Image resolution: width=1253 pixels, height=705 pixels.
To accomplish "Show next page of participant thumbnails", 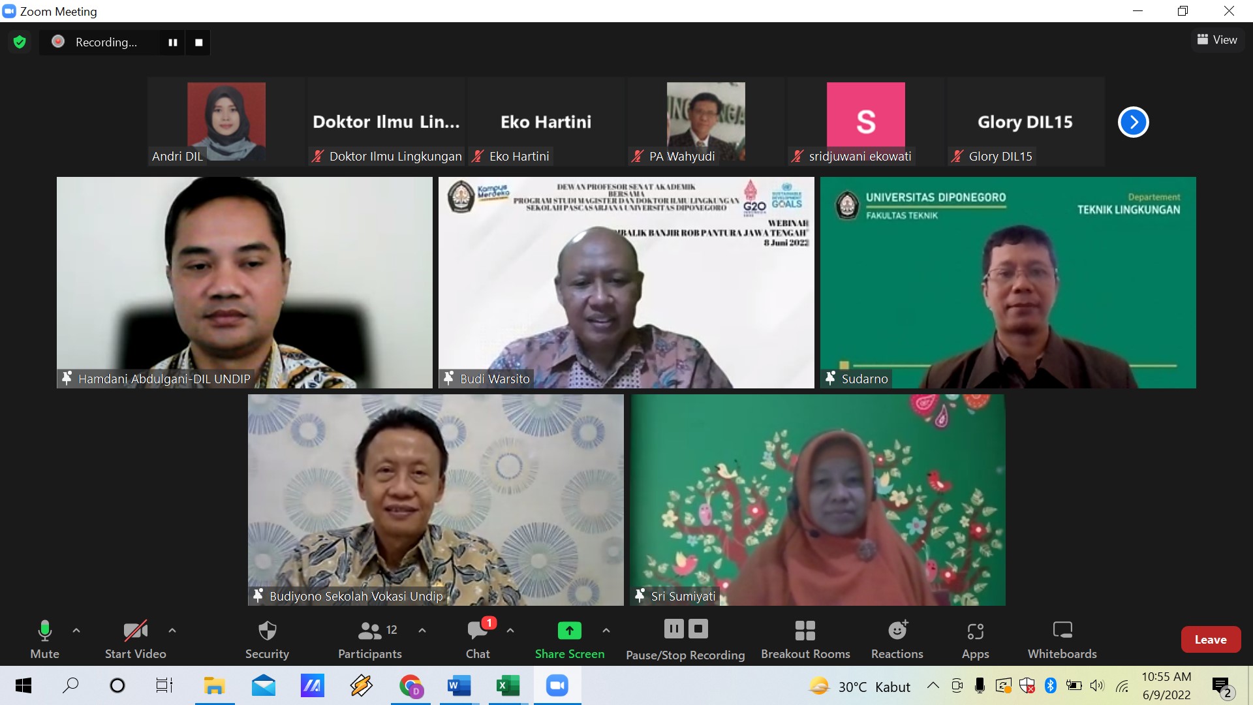I will pyautogui.click(x=1133, y=122).
